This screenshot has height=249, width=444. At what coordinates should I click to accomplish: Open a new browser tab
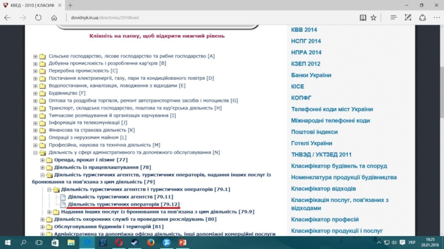tap(70, 5)
